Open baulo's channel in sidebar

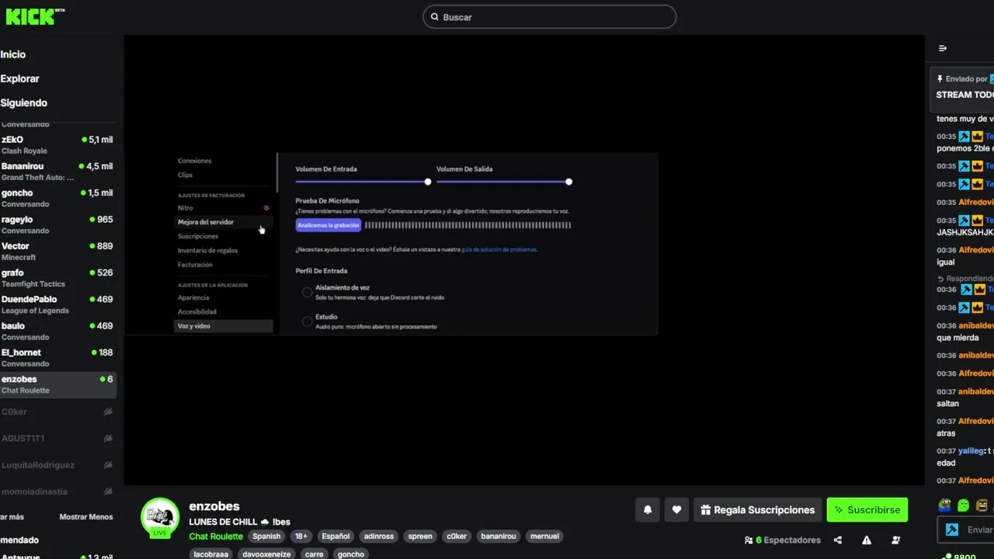pyautogui.click(x=57, y=331)
